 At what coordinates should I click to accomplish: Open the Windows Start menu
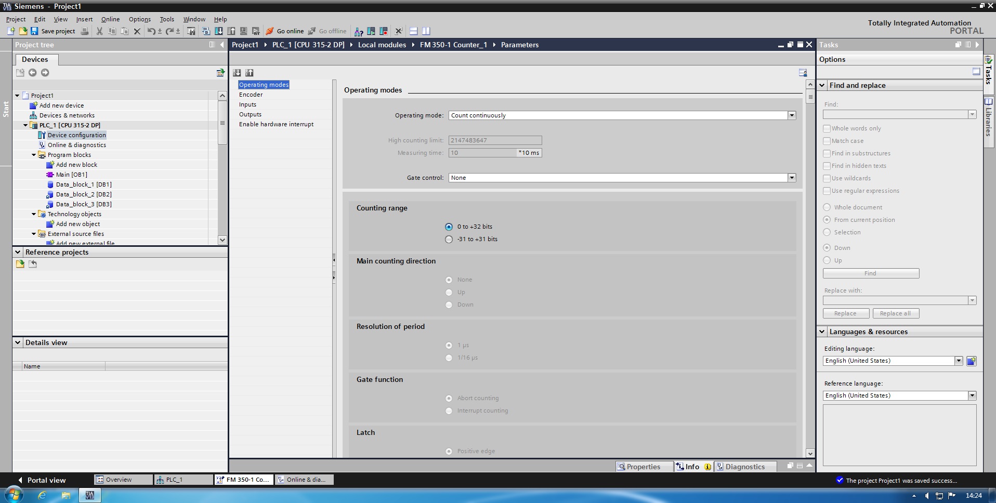(14, 495)
